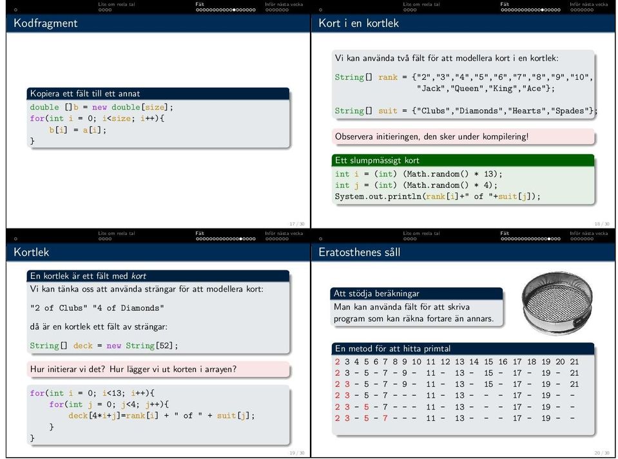Click the sieve image
Viewport: 618px width, 459px height.
pyautogui.click(x=557, y=303)
